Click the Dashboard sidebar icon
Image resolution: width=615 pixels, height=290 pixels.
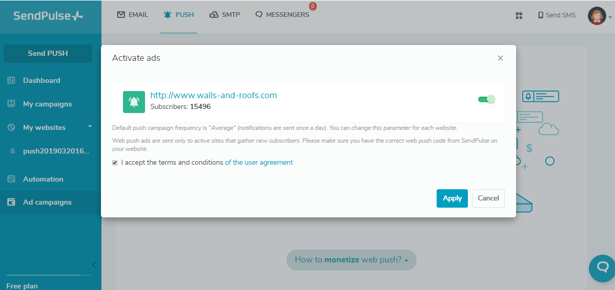tap(11, 80)
